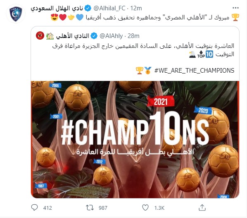Image resolution: width=247 pixels, height=218 pixels.
Task: Open the 28m quoted tweet timestamp
Action: 133,36
